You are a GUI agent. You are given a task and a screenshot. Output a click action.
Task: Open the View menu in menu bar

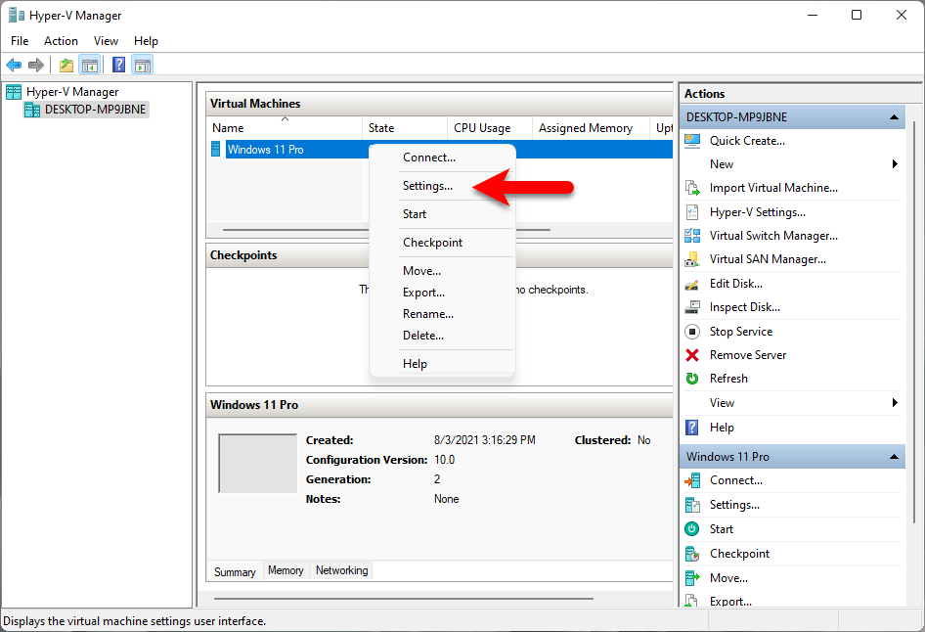pyautogui.click(x=106, y=41)
